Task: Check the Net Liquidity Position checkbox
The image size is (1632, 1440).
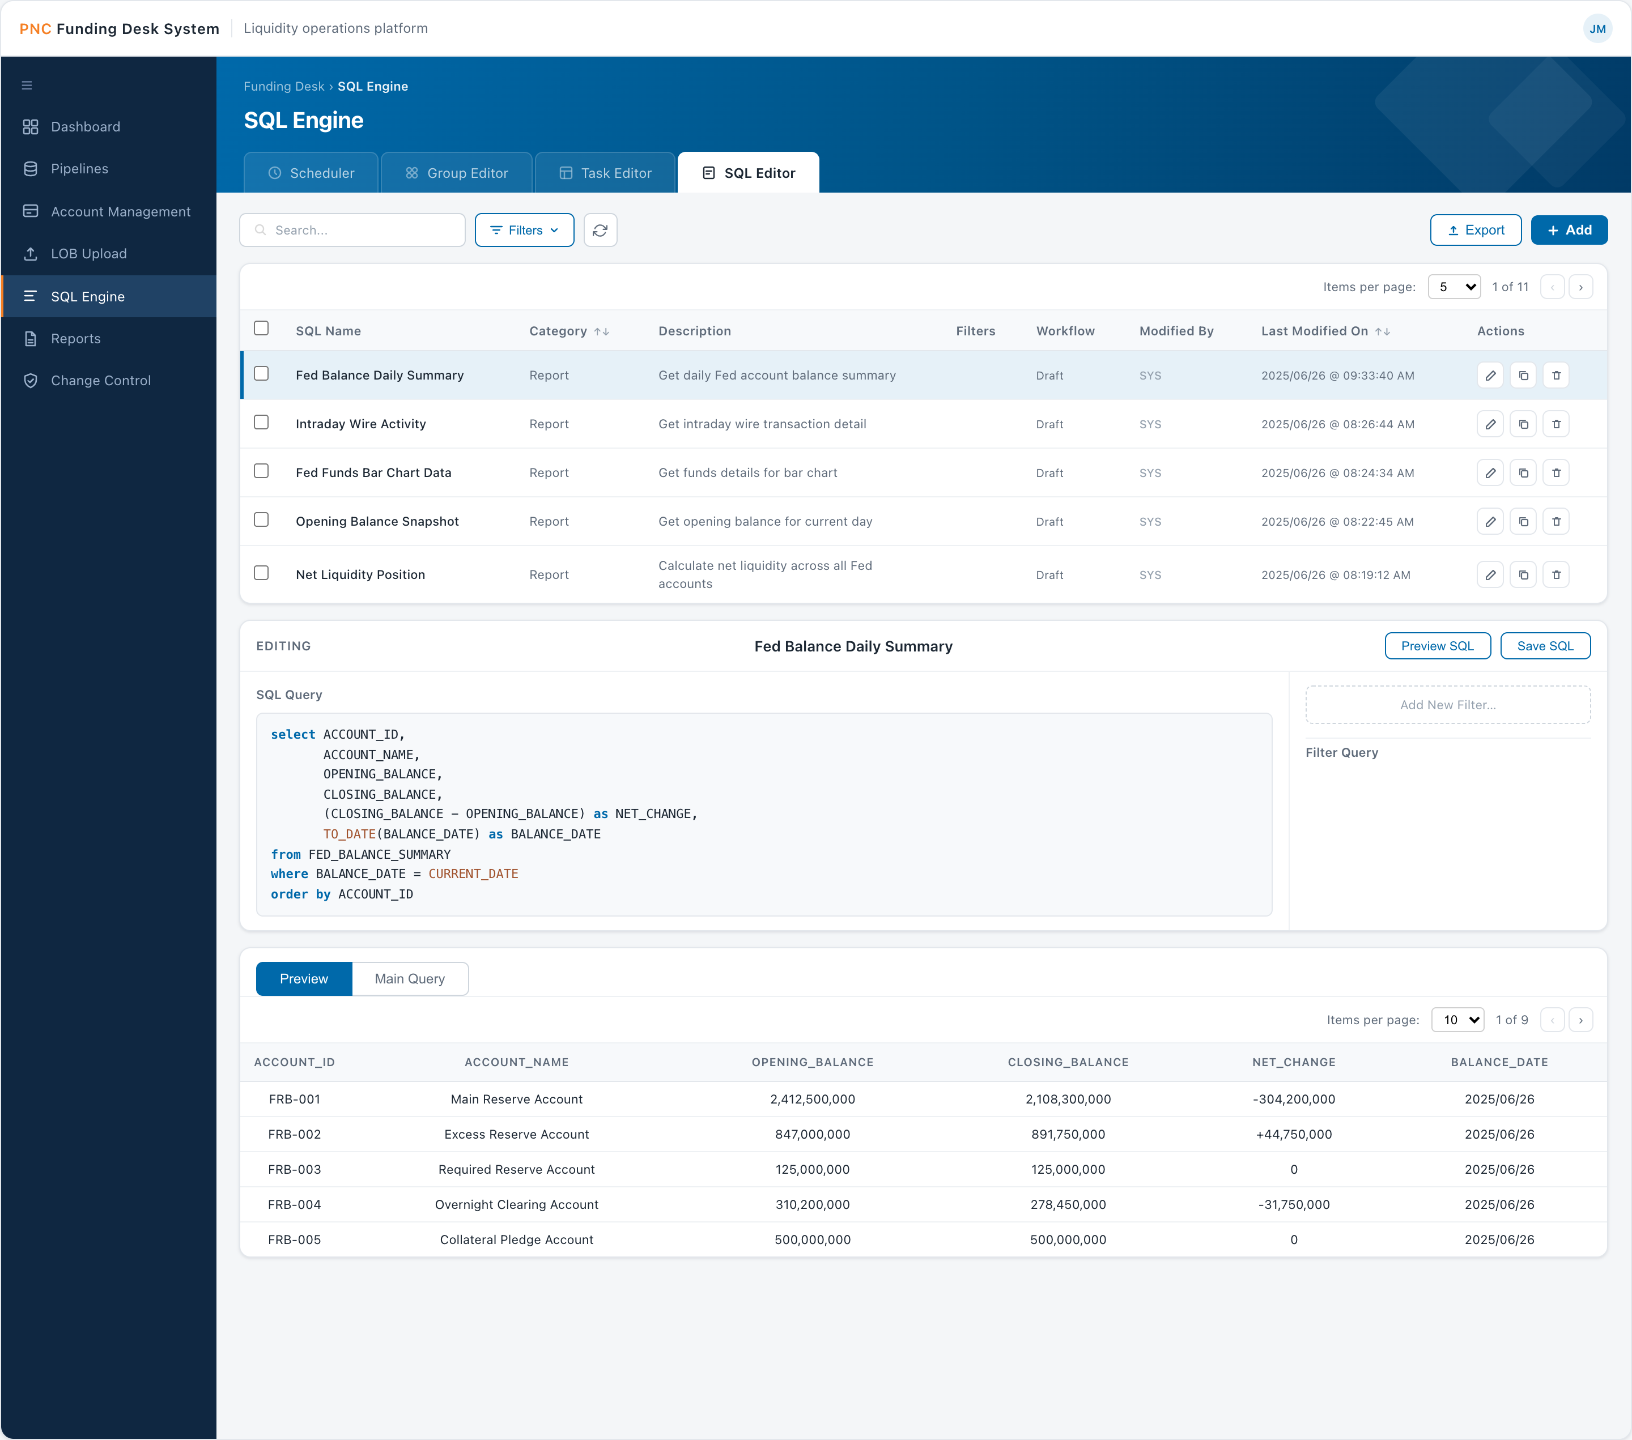Action: pos(261,573)
